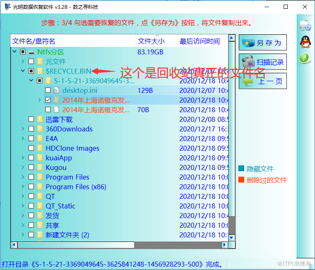The image size is (315, 270).
Task: Click the folder icon next to 元文件
Action: point(40,61)
